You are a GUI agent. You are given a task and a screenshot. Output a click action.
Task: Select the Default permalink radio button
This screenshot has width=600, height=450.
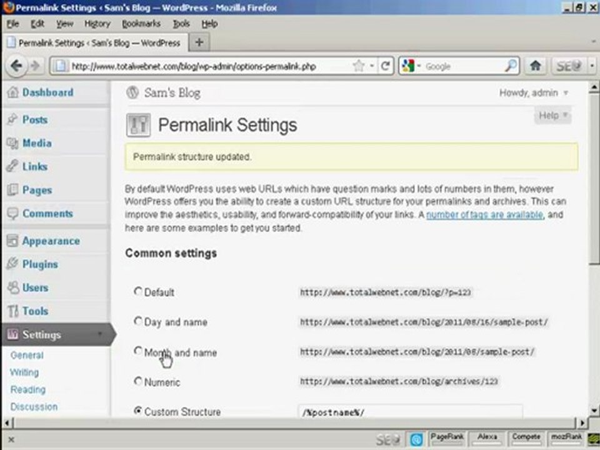tap(138, 291)
